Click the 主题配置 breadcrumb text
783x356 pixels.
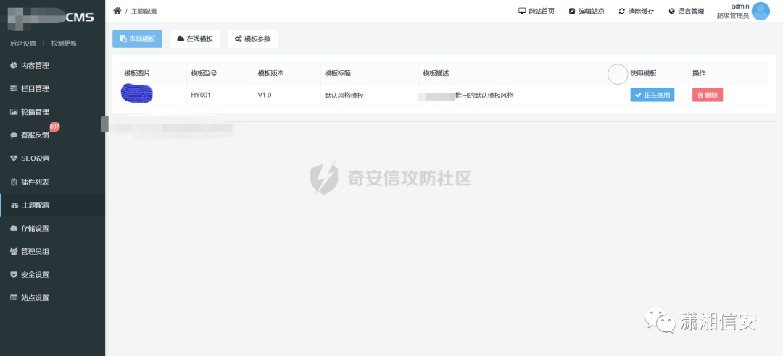pos(144,11)
